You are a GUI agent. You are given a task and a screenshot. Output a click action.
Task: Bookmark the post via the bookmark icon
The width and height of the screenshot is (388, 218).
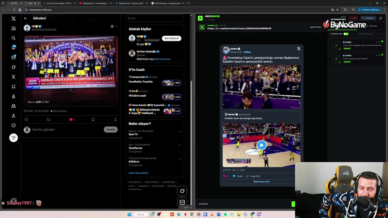click(93, 120)
